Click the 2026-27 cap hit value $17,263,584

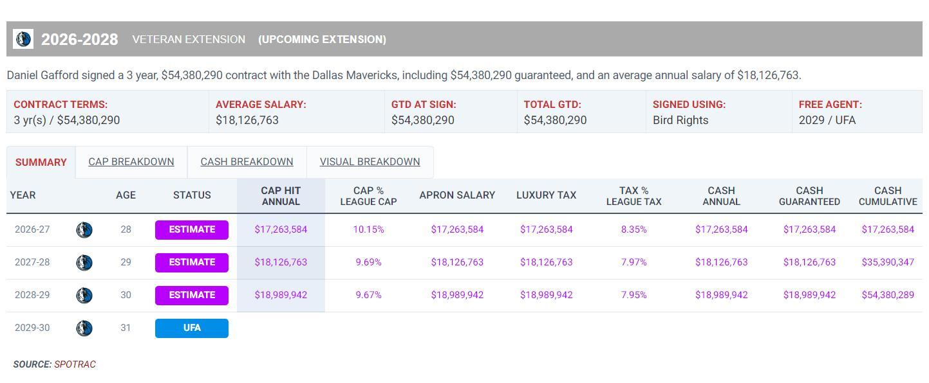(x=281, y=229)
